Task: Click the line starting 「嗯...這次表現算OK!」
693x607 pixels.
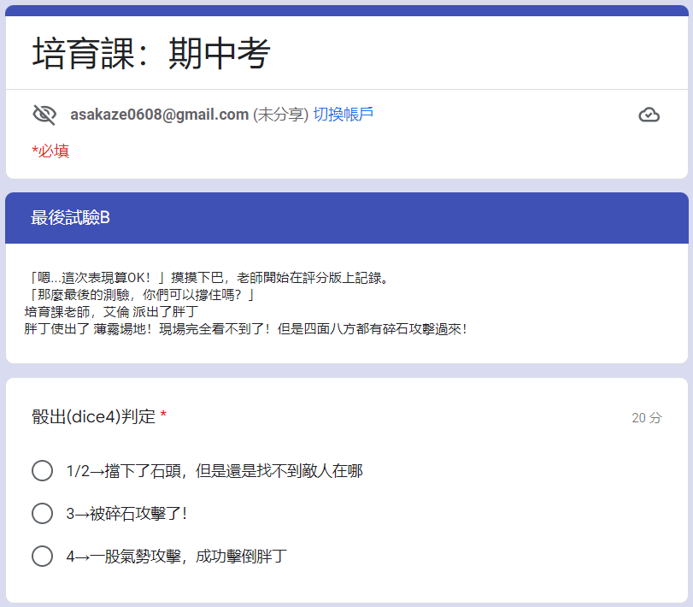Action: 208,278
